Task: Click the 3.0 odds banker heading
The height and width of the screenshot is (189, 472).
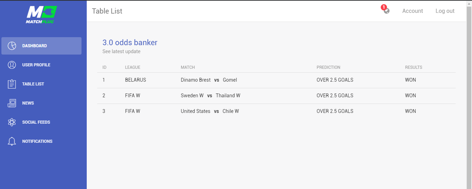Action: coord(130,43)
